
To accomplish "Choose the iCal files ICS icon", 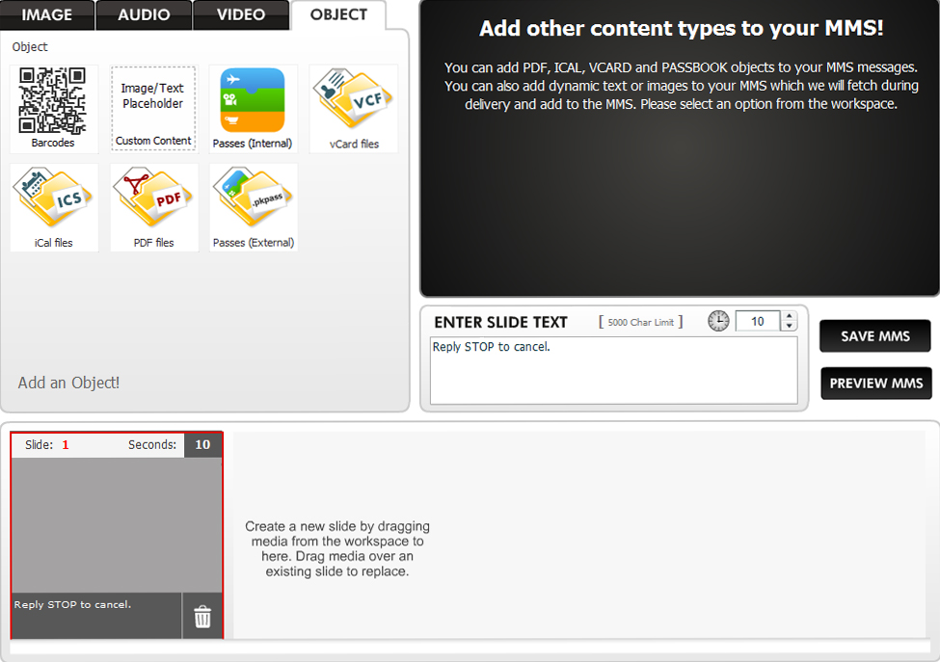I will click(x=53, y=207).
